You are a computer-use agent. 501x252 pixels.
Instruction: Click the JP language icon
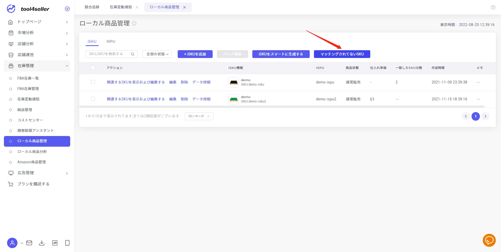click(x=55, y=243)
